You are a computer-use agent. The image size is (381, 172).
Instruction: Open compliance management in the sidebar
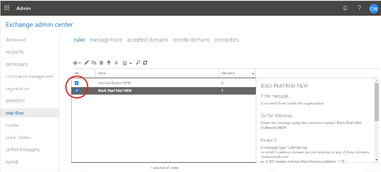[29, 76]
